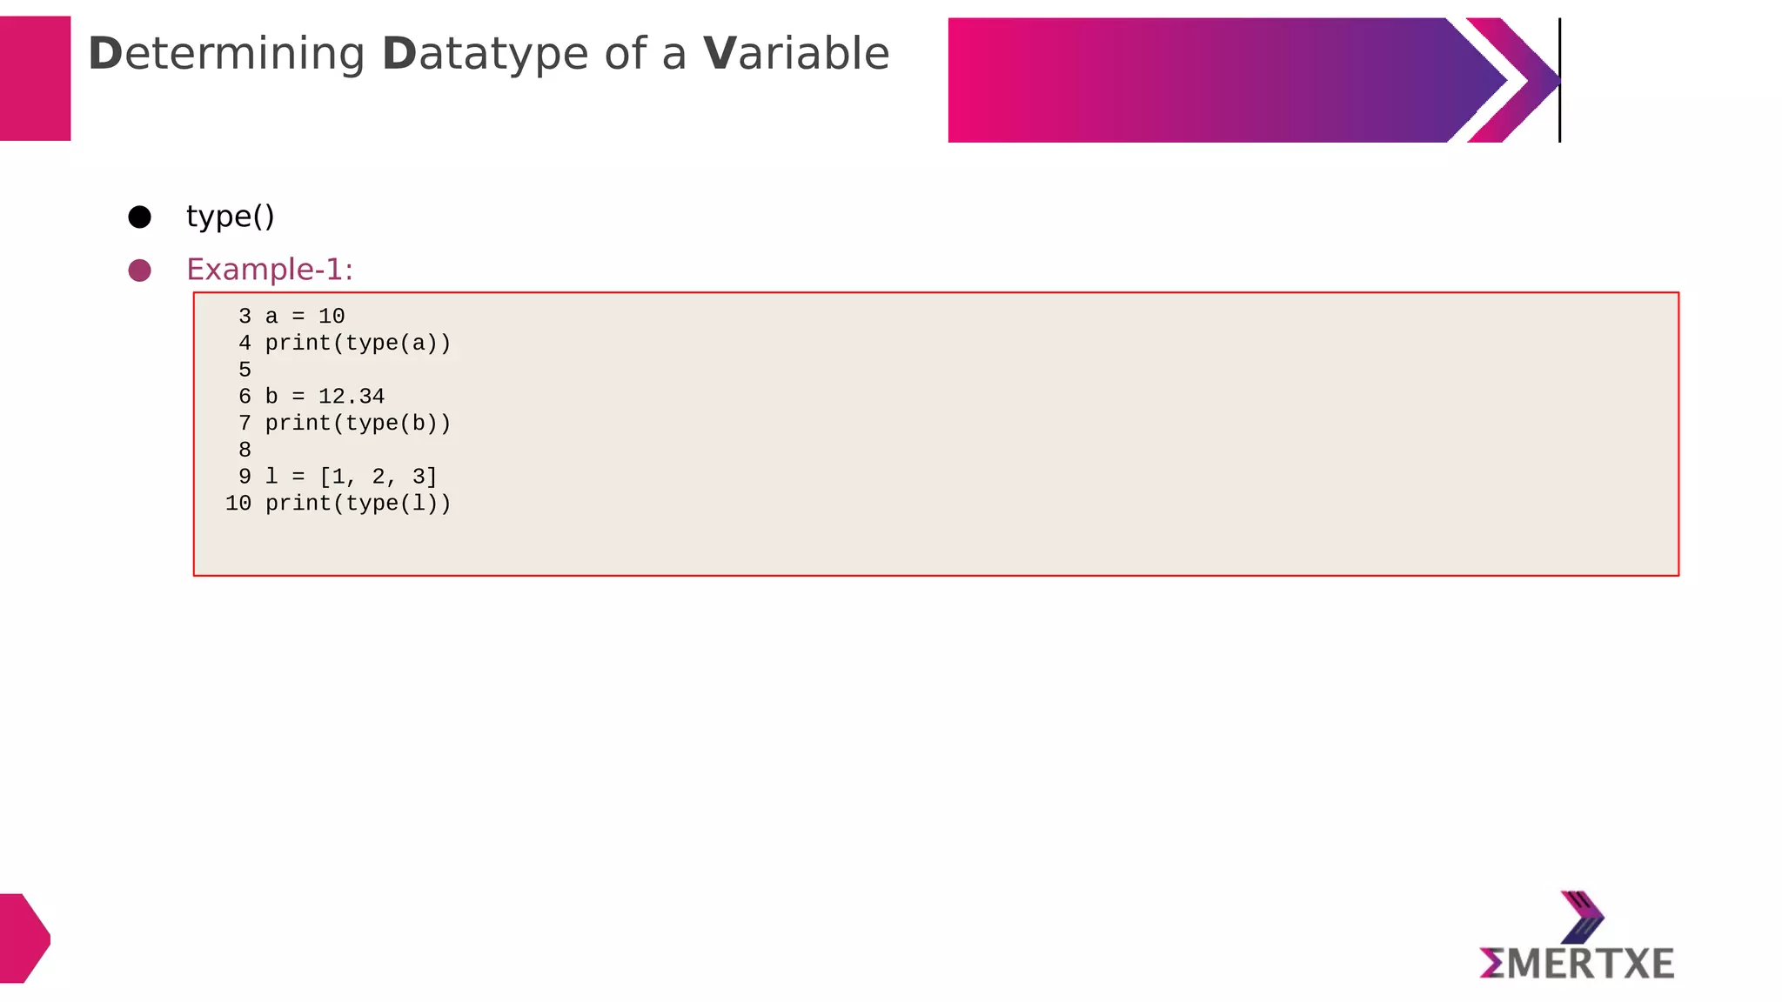1782x1002 pixels.
Task: Click the pink arrow shape at bottom-left
Action: (24, 938)
